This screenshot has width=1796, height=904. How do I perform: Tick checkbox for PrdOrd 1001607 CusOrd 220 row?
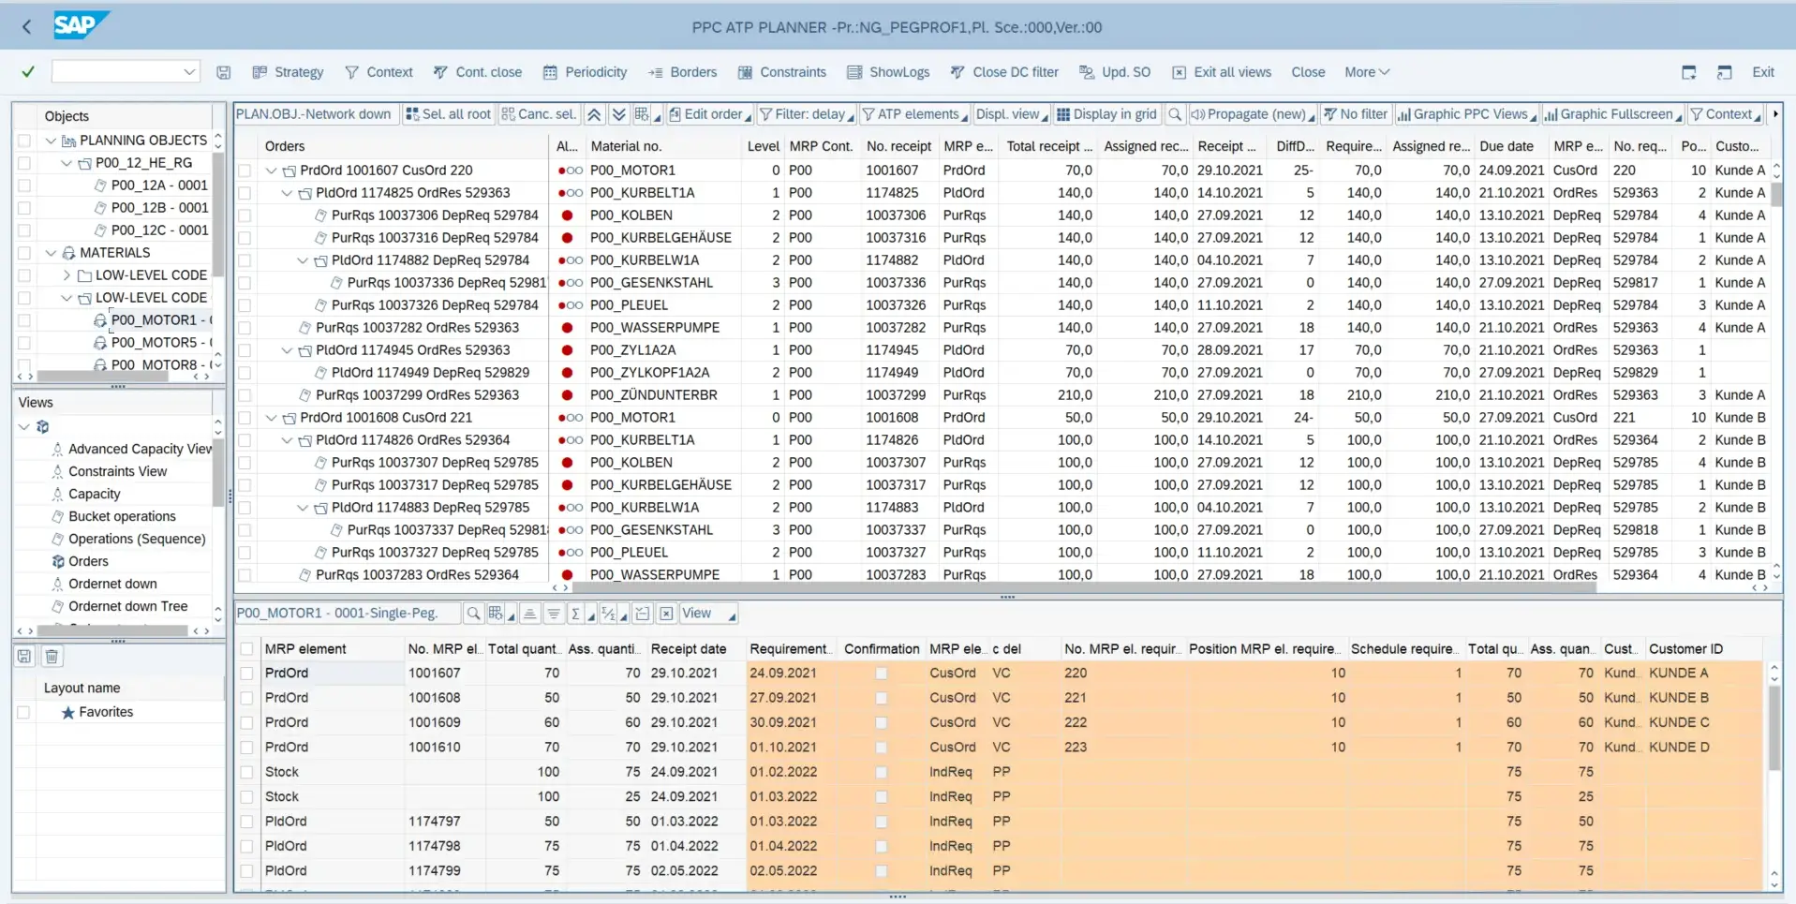(245, 170)
